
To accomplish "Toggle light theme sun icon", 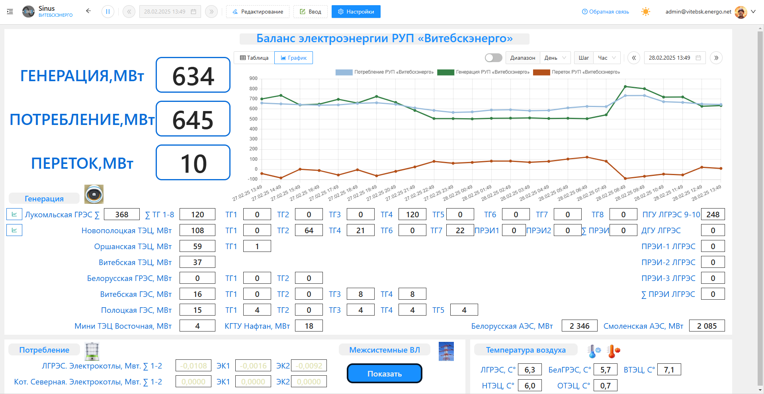I will (x=646, y=12).
